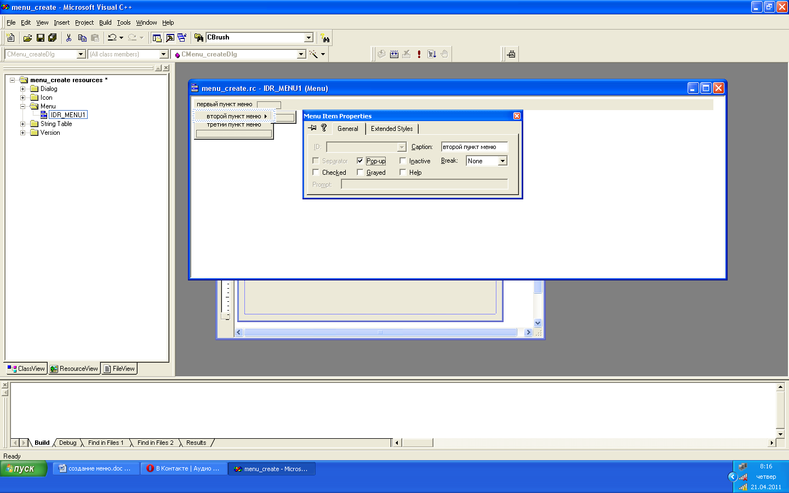The image size is (789, 493).
Task: Select the 'третий пункт меню' submenu item
Action: tap(234, 125)
